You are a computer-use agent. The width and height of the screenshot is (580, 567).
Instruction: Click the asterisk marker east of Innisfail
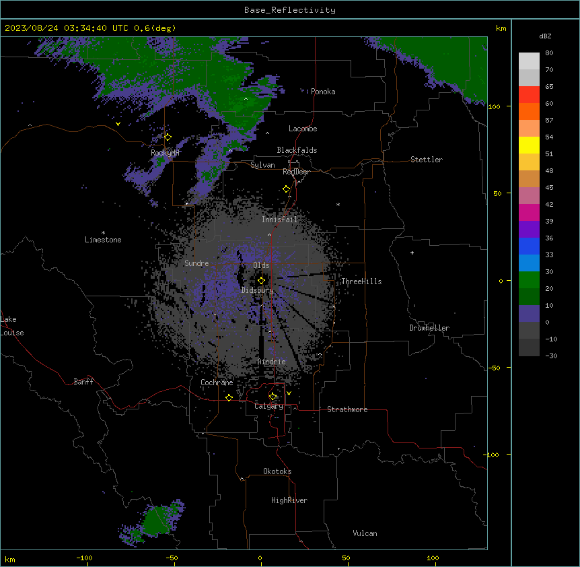[338, 204]
